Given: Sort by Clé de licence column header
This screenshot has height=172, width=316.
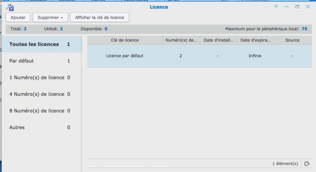Looking at the screenshot, I should coord(125,40).
